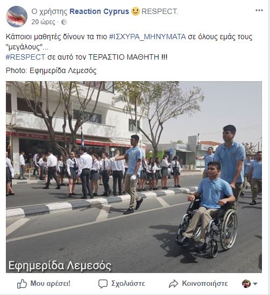Screen dimensions: 270x295
Task: Click the small profile avatar beside Share
Action: (x=246, y=284)
